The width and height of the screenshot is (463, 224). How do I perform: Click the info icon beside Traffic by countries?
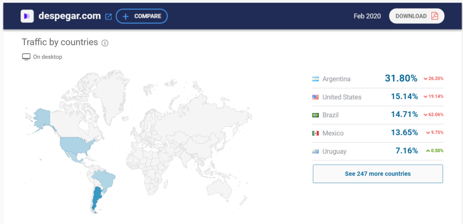(105, 43)
